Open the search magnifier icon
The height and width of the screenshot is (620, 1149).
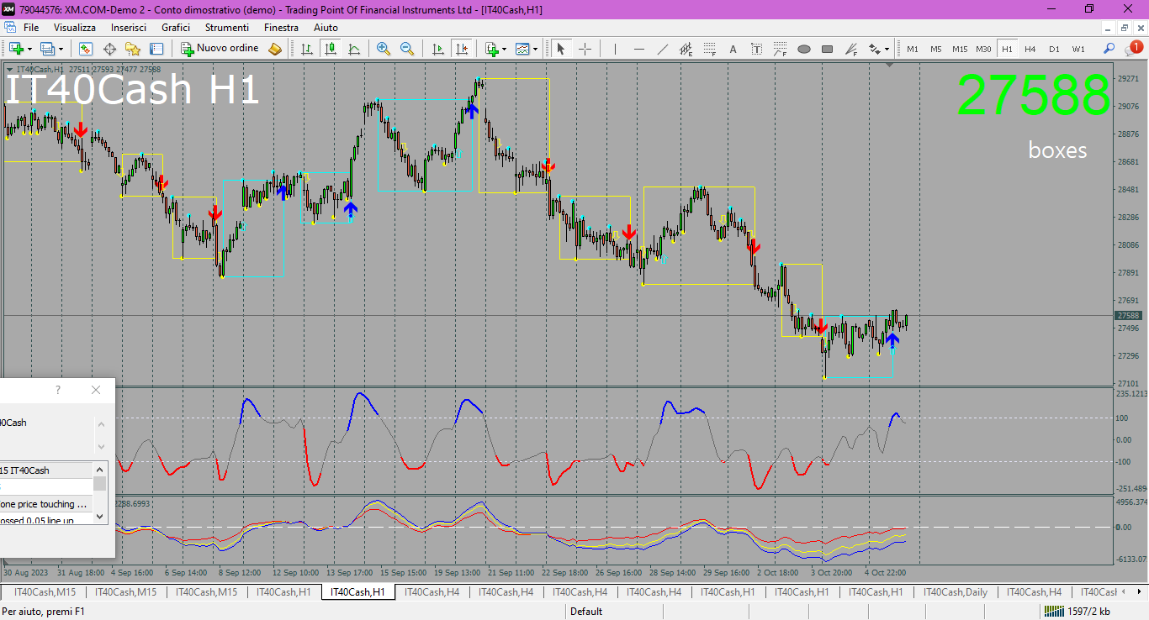coord(1109,49)
